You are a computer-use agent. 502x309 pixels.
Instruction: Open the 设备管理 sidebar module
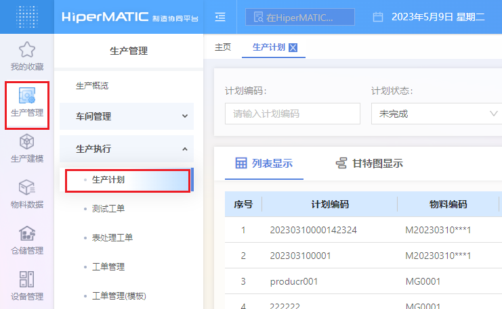27,286
